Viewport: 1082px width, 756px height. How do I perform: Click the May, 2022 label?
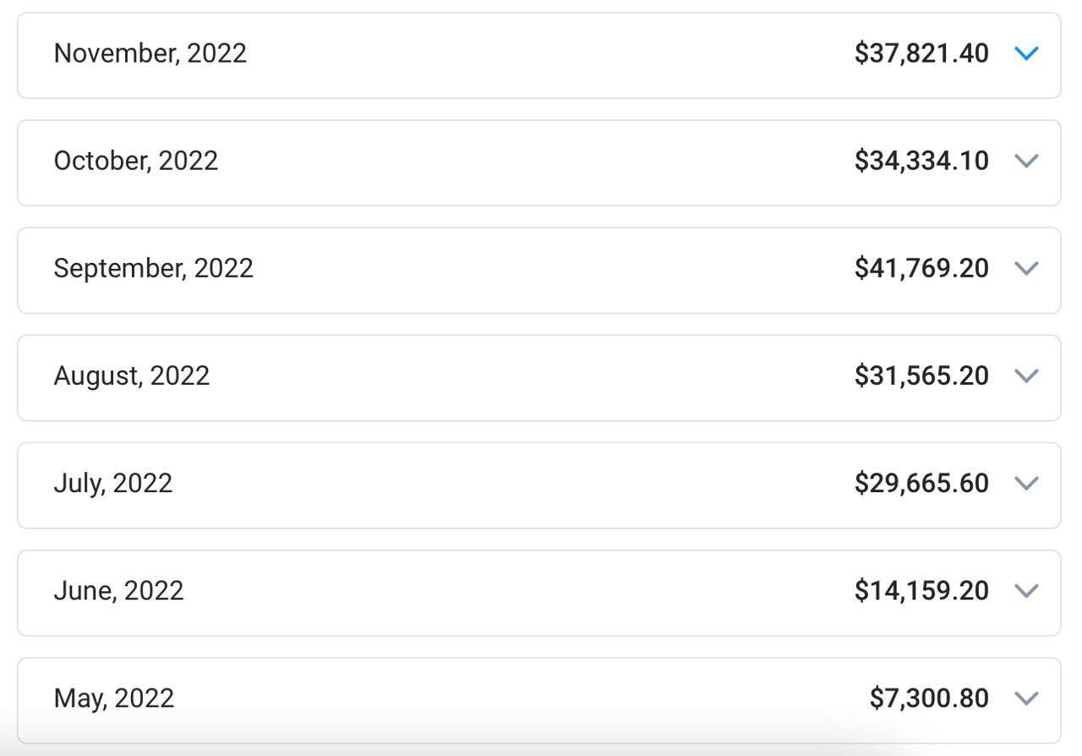point(114,698)
